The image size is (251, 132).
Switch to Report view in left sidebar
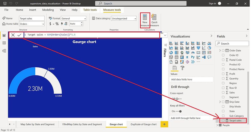[x=4, y=35]
